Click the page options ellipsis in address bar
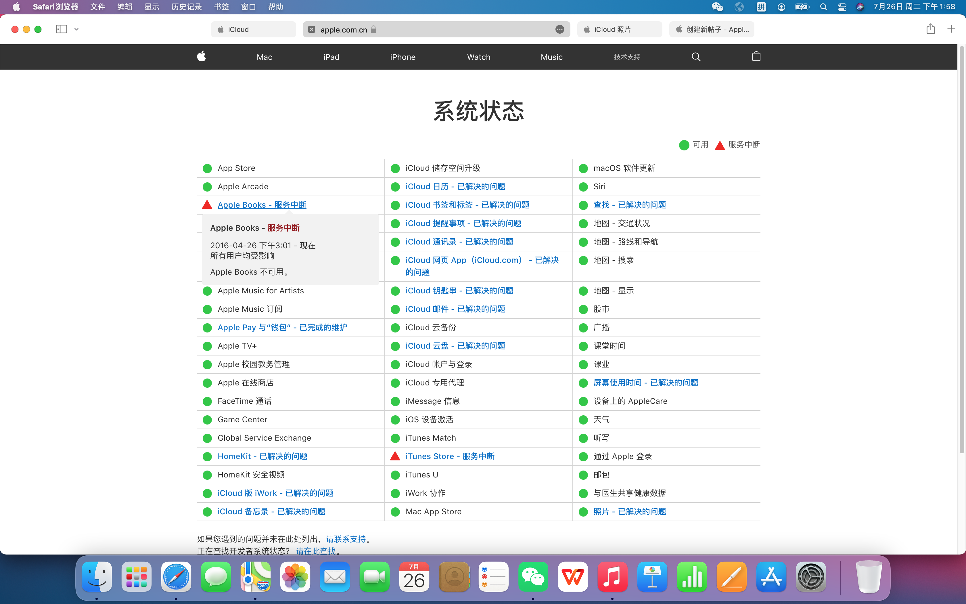This screenshot has width=966, height=604. [560, 29]
